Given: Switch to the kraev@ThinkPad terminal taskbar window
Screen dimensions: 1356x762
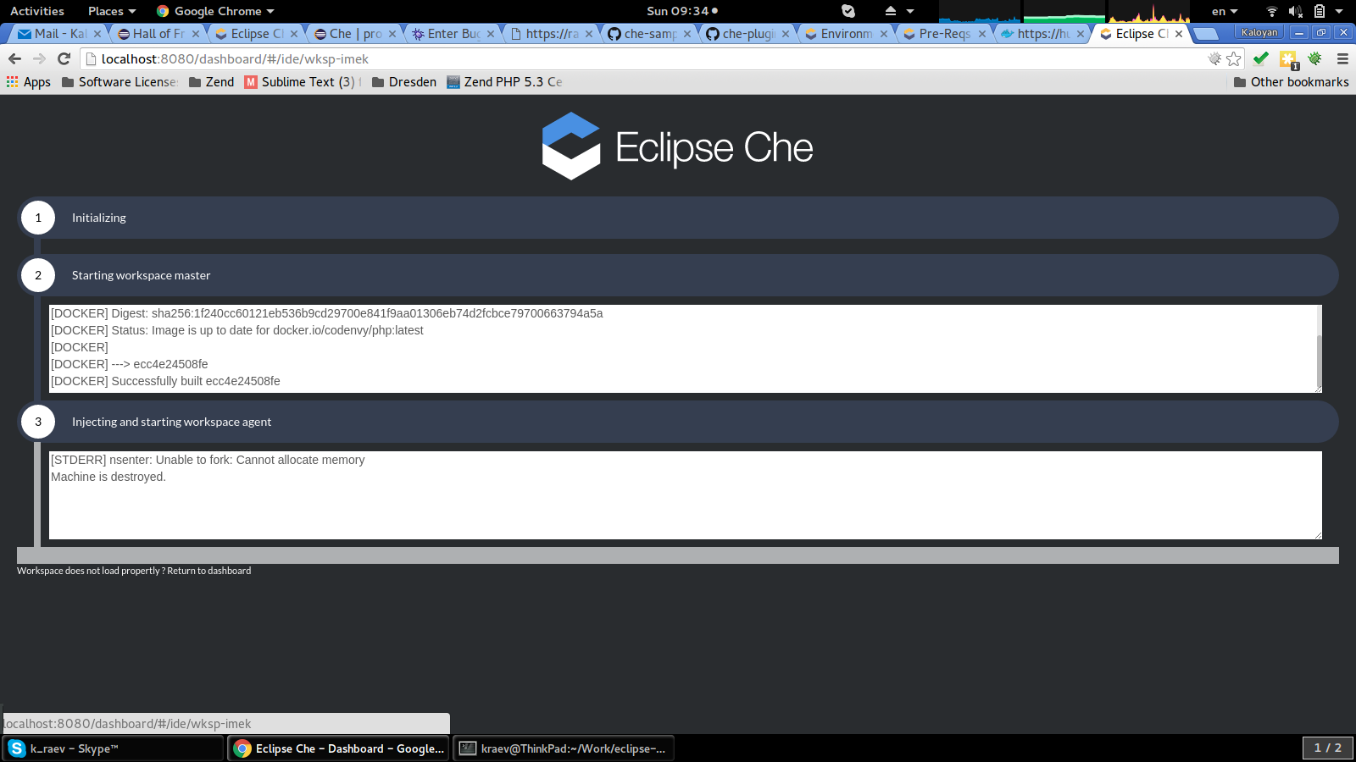Looking at the screenshot, I should pos(564,748).
